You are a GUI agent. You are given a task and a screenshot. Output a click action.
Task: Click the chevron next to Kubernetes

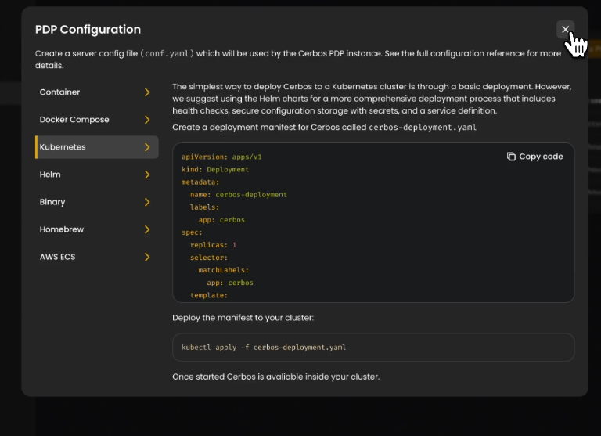pyautogui.click(x=147, y=147)
